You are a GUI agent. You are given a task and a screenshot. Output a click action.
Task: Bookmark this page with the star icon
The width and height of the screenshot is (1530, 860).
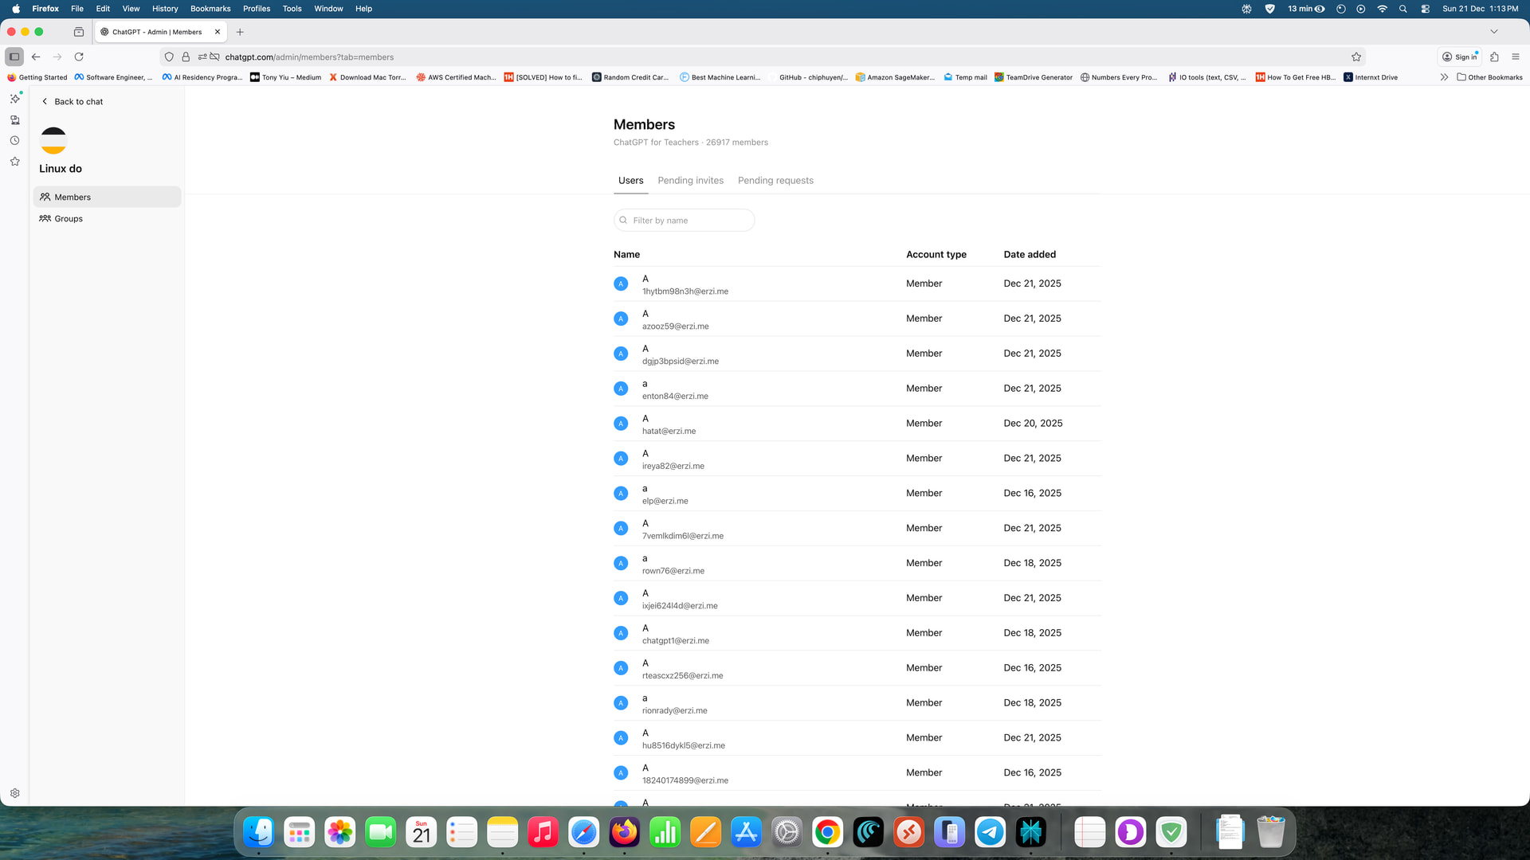[1356, 57]
